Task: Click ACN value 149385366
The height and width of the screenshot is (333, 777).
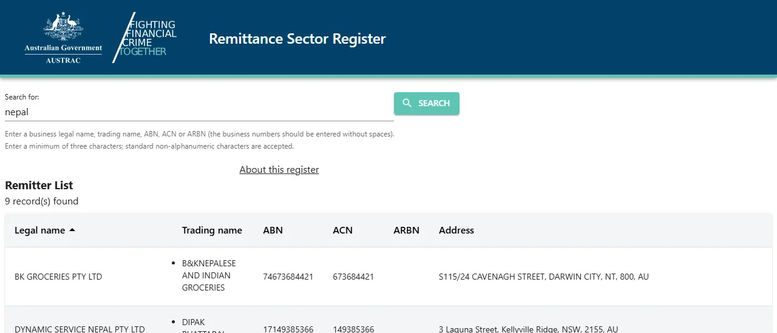Action: (x=353, y=329)
